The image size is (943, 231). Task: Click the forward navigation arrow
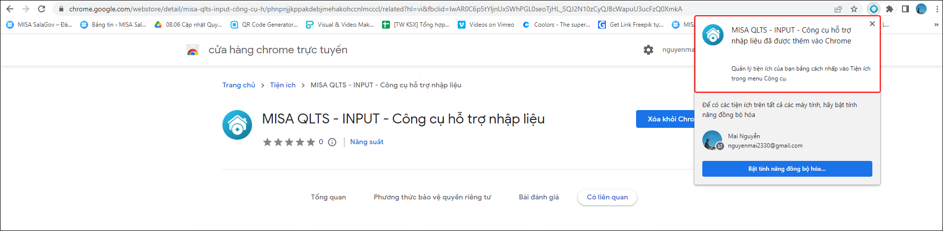pyautogui.click(x=26, y=9)
